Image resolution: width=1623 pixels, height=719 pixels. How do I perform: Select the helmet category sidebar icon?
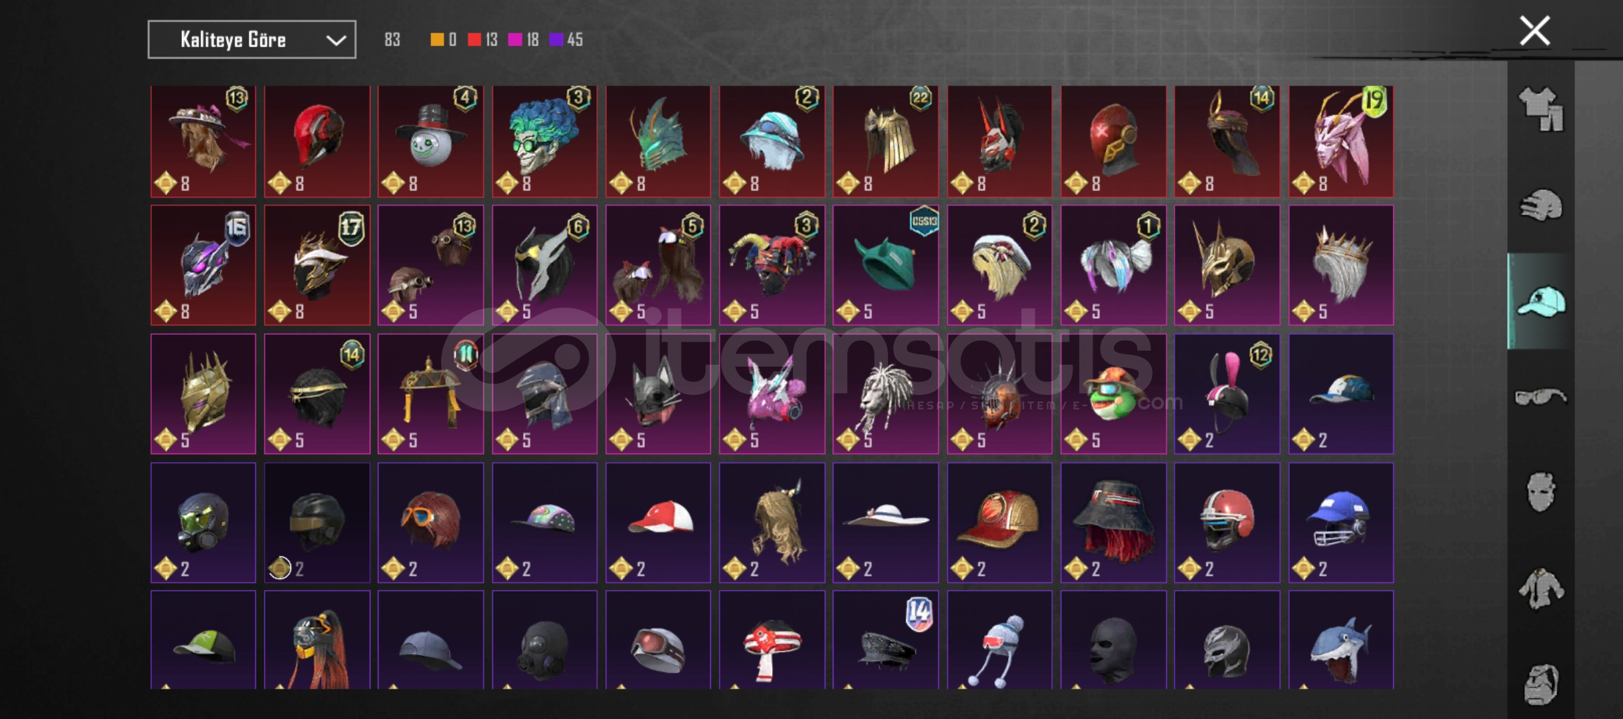pyautogui.click(x=1540, y=205)
